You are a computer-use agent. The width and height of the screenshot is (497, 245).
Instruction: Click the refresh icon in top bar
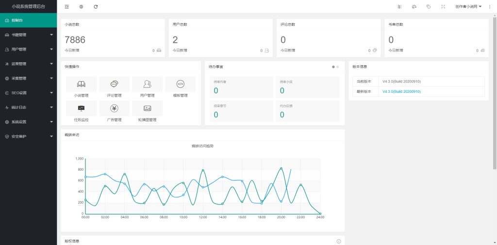(96, 6)
